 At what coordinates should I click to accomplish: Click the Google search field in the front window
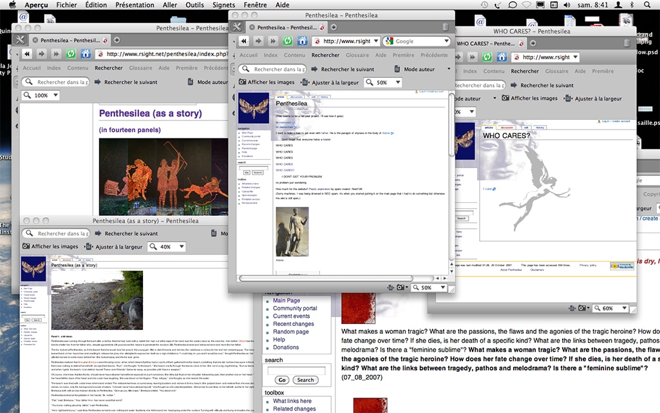coord(417,41)
